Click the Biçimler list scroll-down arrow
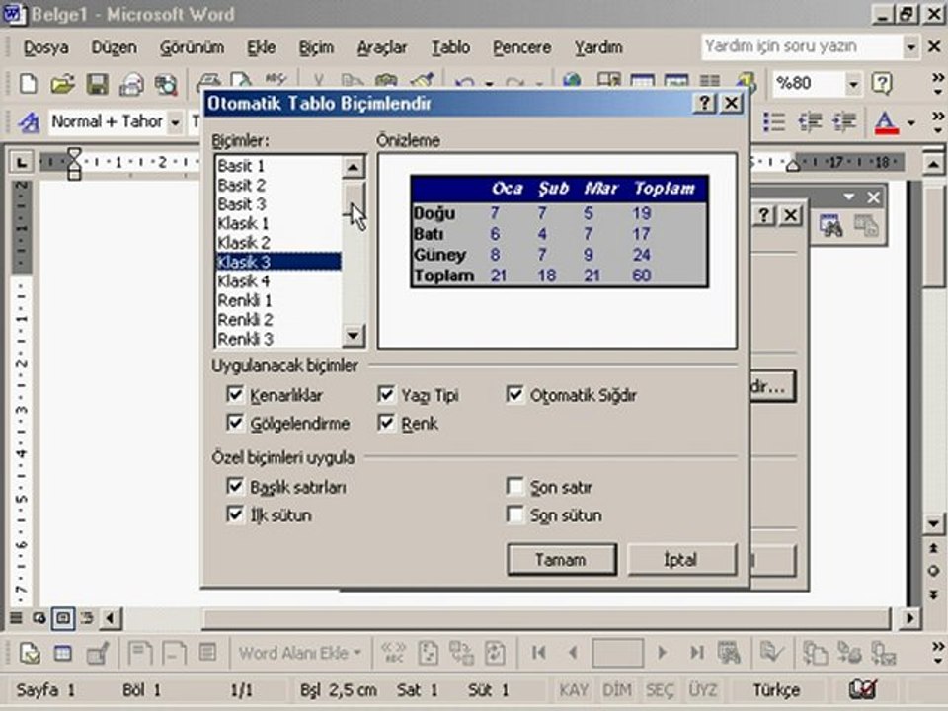948x711 pixels. point(354,335)
